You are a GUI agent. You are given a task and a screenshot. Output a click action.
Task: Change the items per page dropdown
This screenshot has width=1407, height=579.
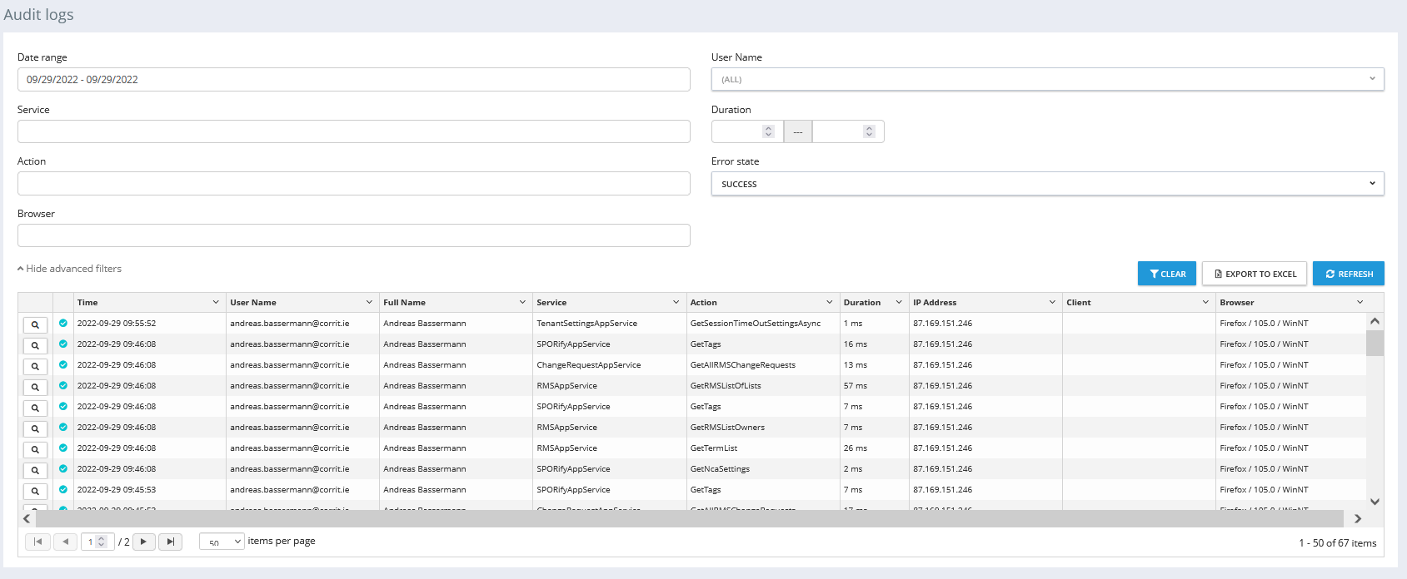tap(222, 542)
